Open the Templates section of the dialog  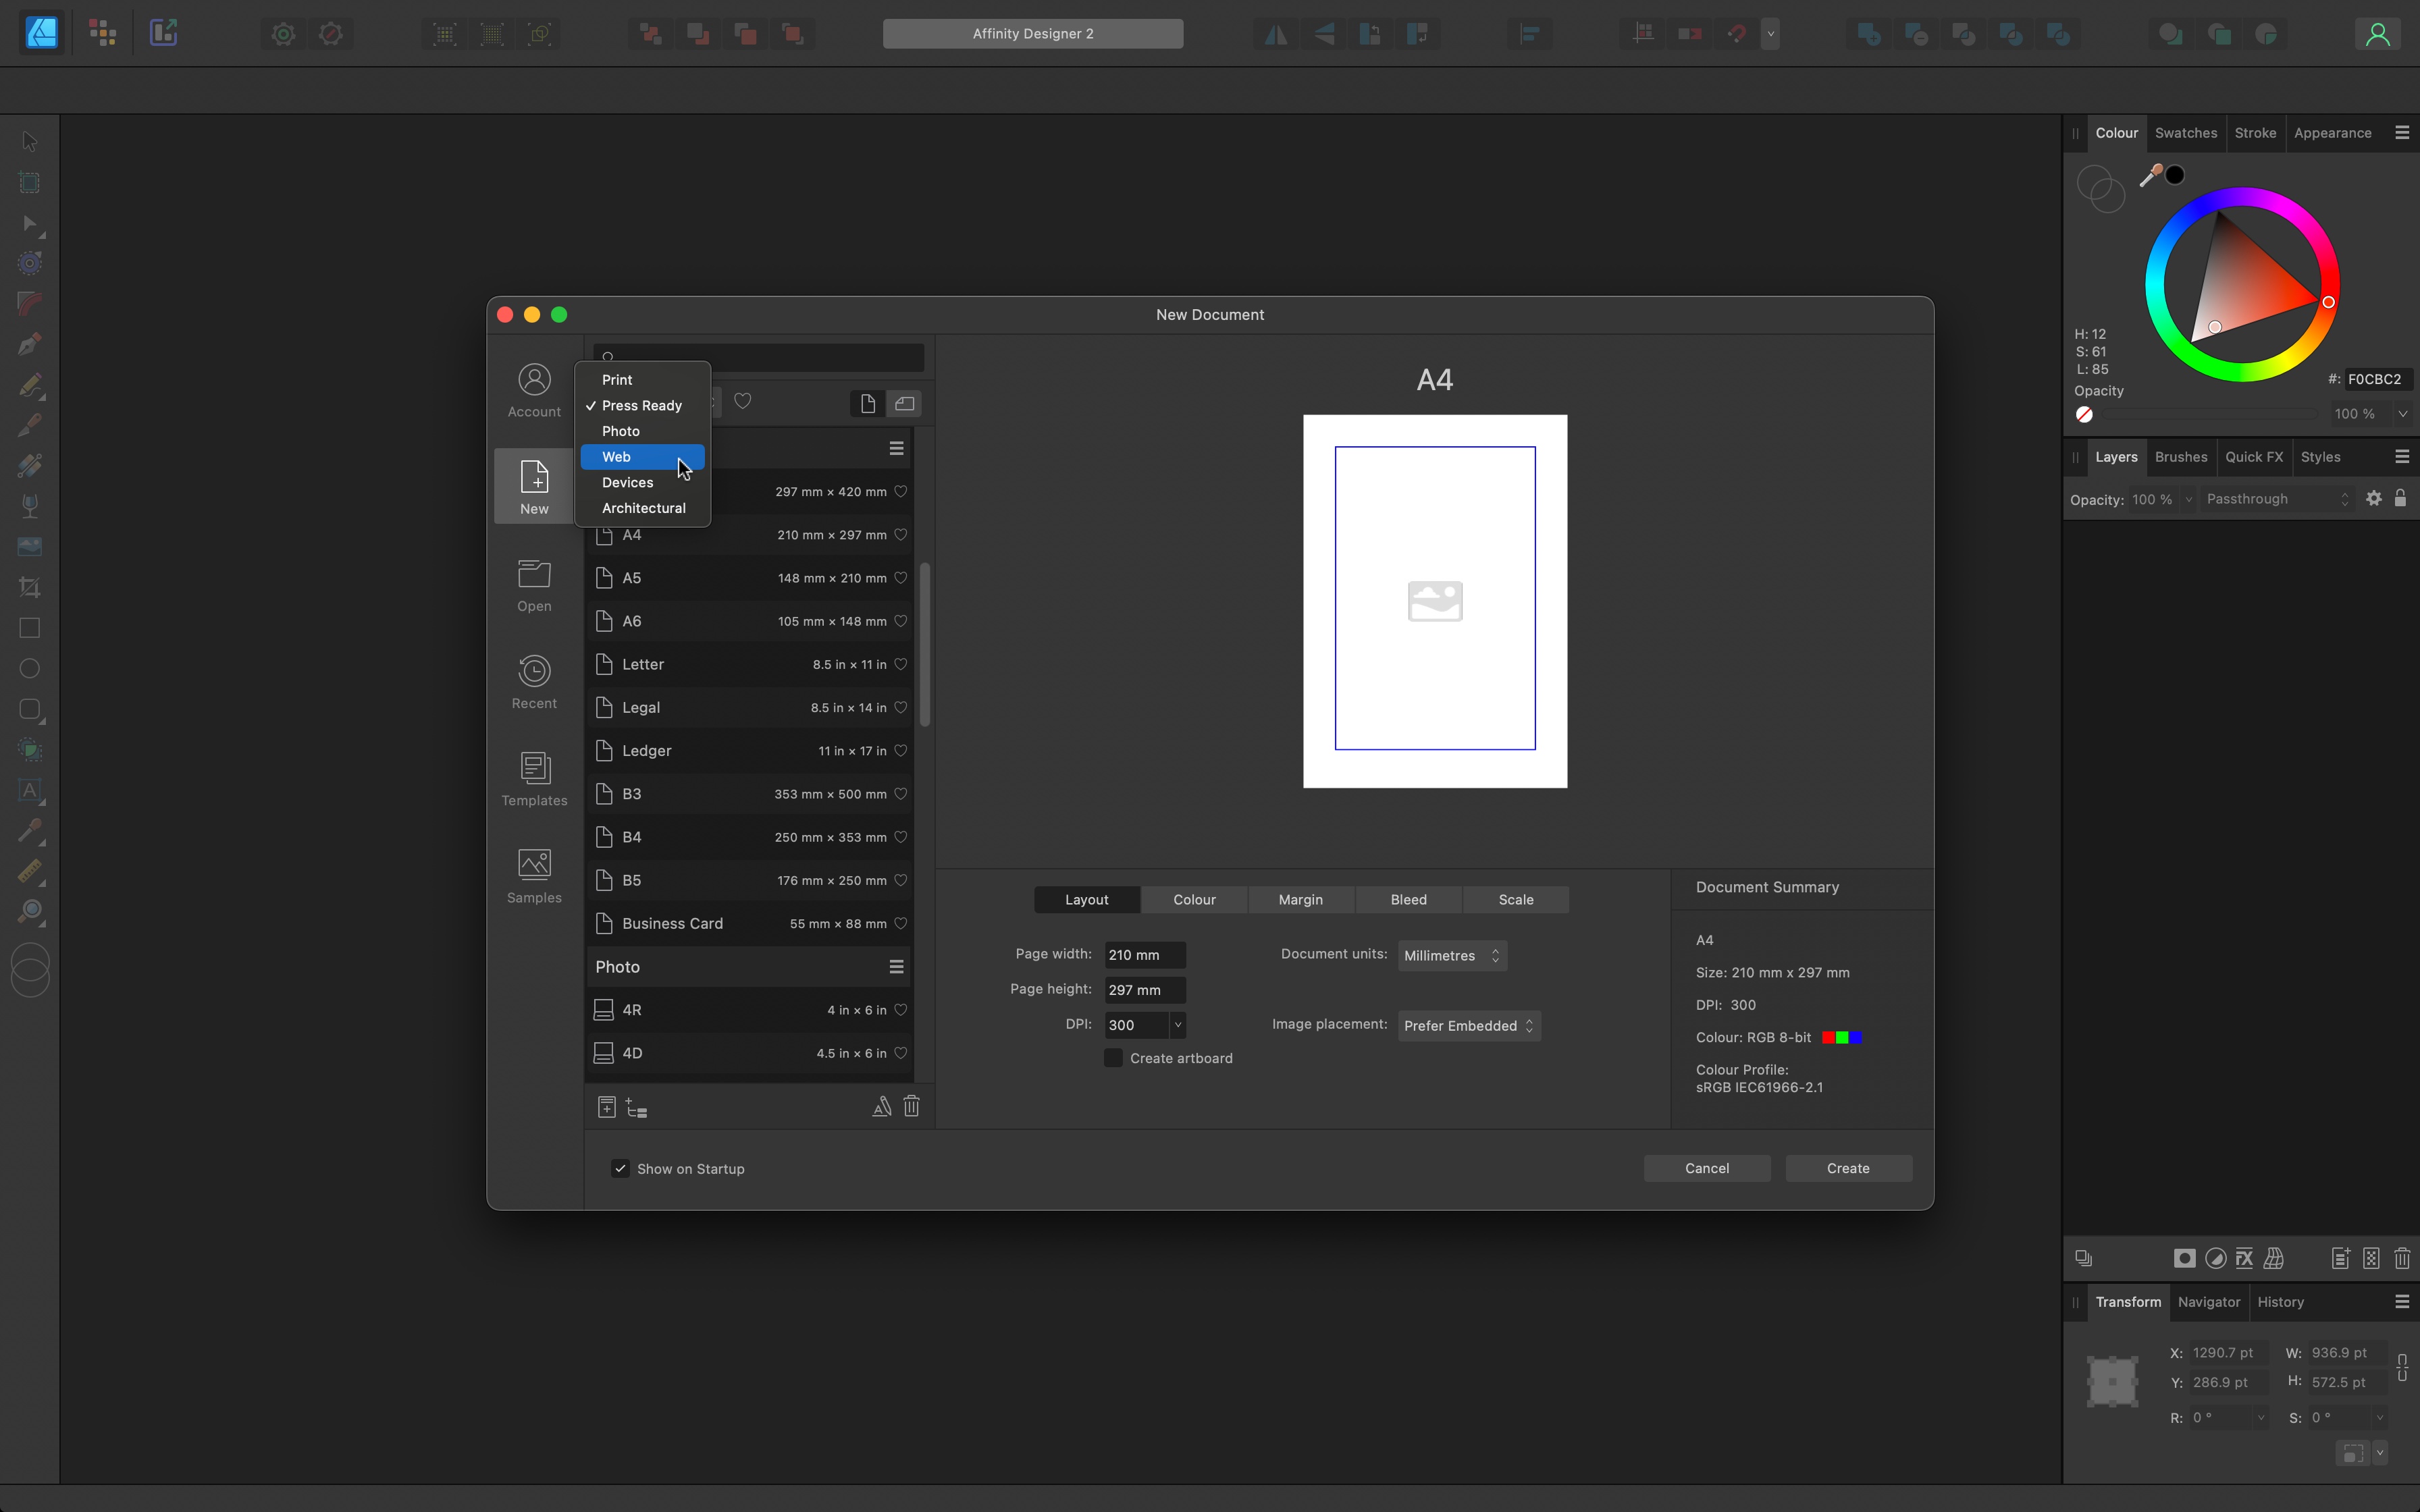tap(534, 779)
